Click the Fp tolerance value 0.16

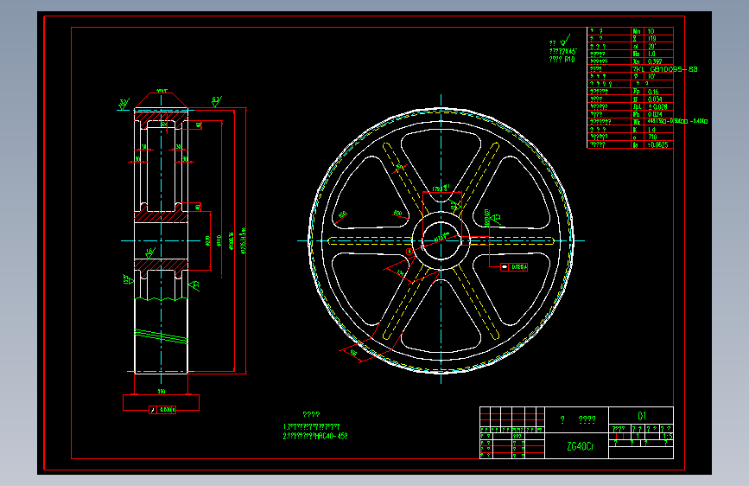click(x=653, y=92)
